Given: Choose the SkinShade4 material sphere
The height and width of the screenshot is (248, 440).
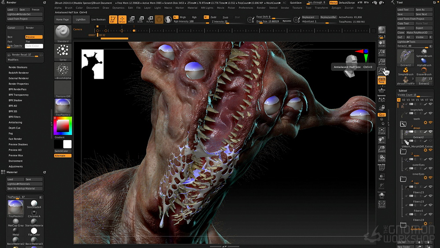Looking at the screenshot, I should coord(34,204).
